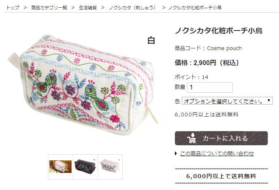Screen dimensions: 279x190
Task: Add item with カートに入れる button
Action: 221,138
